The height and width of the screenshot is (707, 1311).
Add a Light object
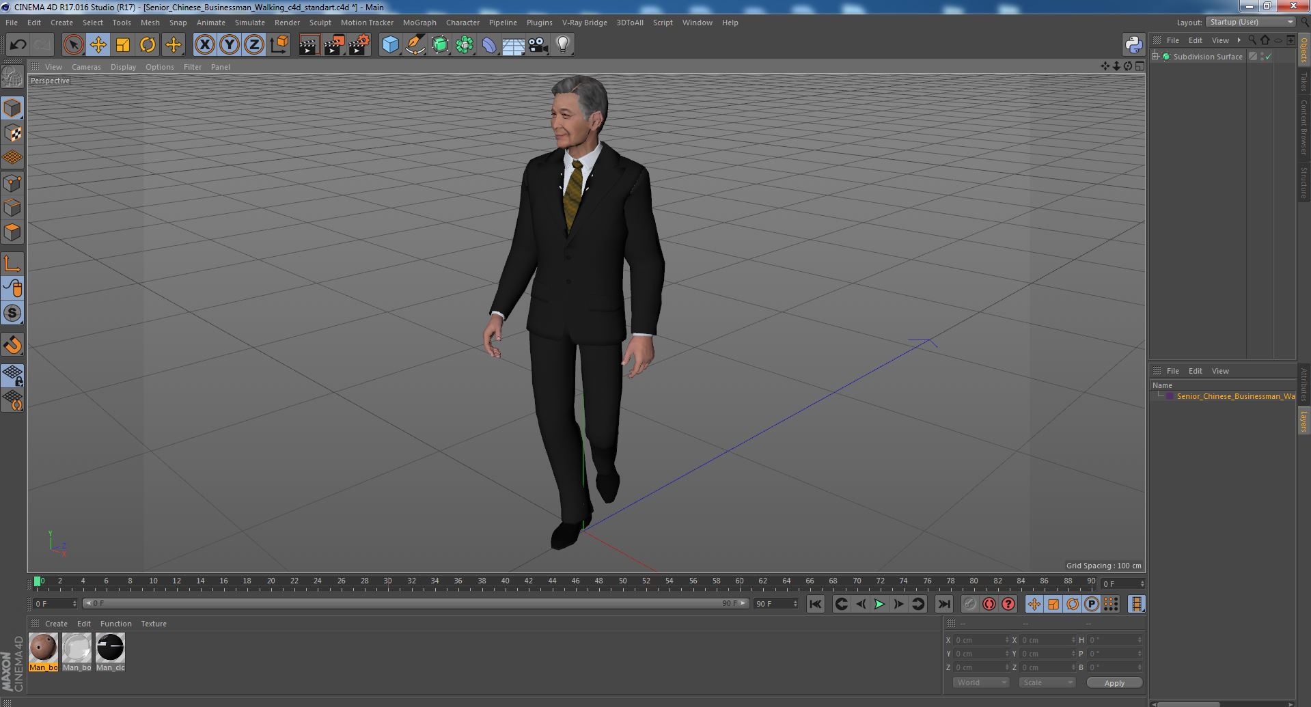[x=563, y=45]
